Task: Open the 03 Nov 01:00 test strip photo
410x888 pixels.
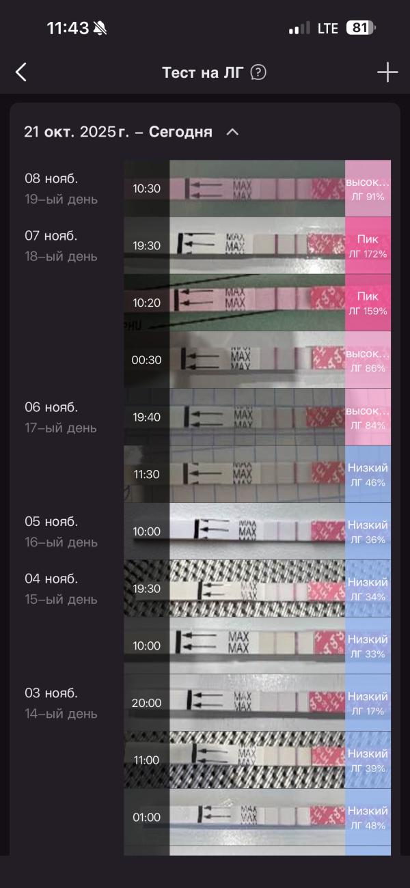Action: [257, 817]
